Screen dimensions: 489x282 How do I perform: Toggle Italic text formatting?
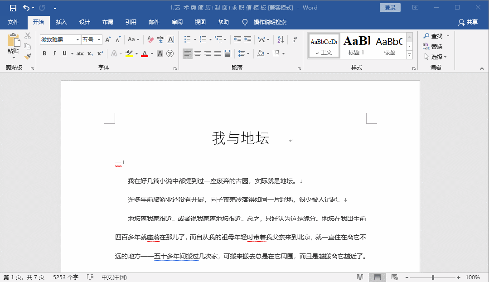[54, 53]
